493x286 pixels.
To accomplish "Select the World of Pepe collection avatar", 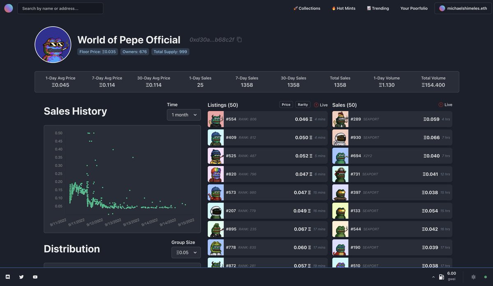I will [53, 44].
